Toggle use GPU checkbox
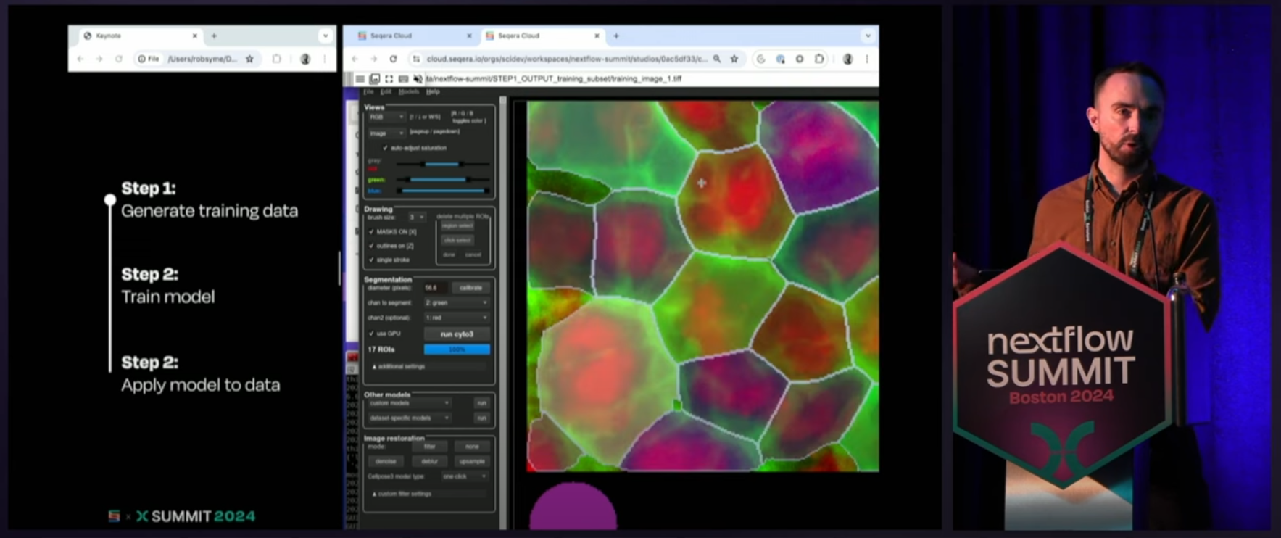 point(371,334)
